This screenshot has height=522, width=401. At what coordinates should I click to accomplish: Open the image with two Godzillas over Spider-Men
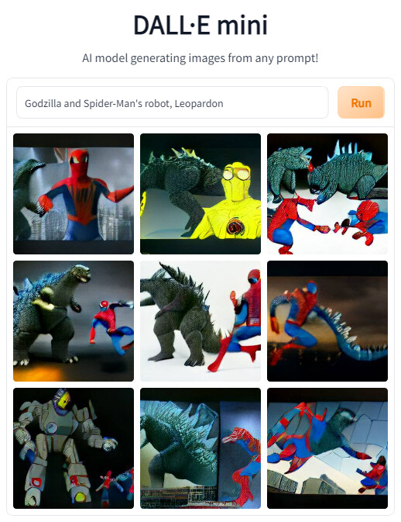(327, 194)
